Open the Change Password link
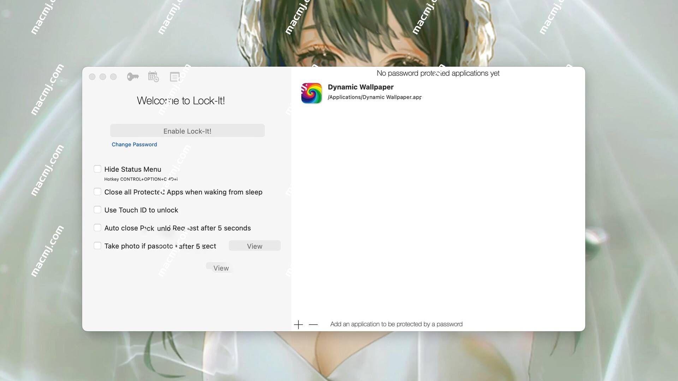The width and height of the screenshot is (678, 381). click(134, 144)
